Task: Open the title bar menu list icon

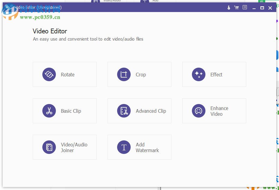Action: pos(244,8)
